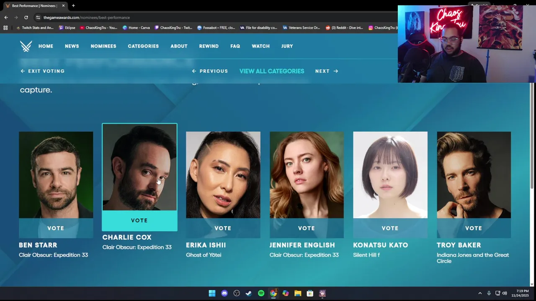Open REWIND in site navigation
This screenshot has height=301, width=536.
click(209, 46)
